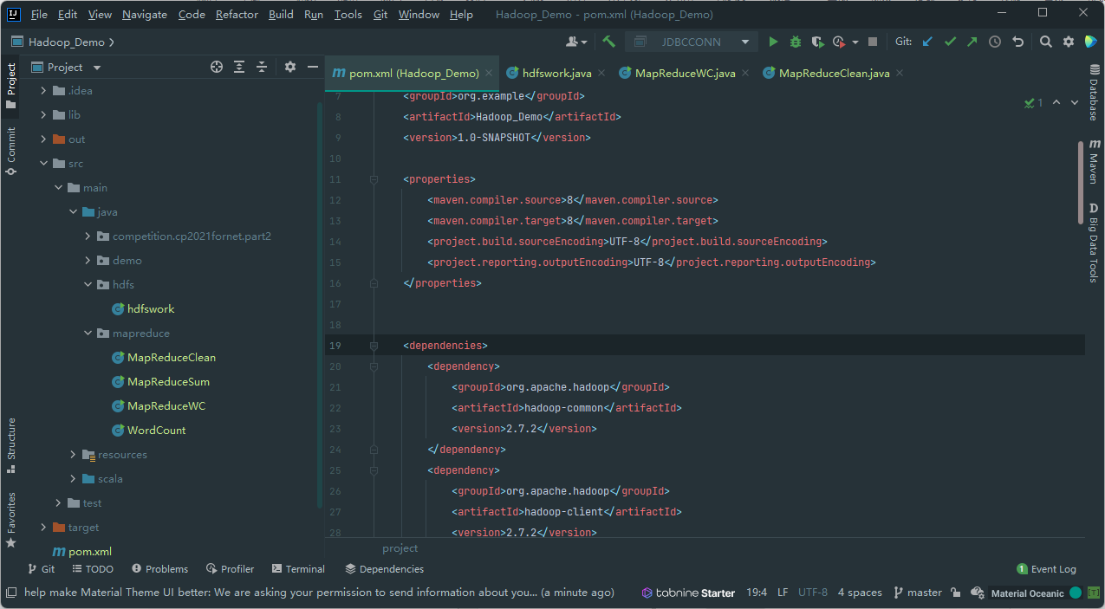Viewport: 1105px width, 609px height.
Task: Open the Maven tool window
Action: pos(1094,161)
